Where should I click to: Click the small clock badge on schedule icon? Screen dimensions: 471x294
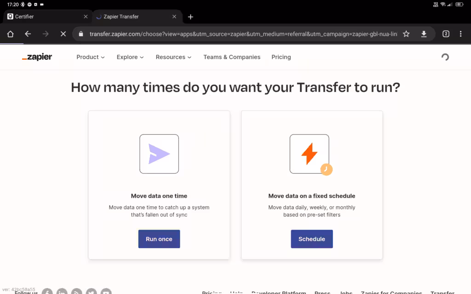(x=327, y=170)
